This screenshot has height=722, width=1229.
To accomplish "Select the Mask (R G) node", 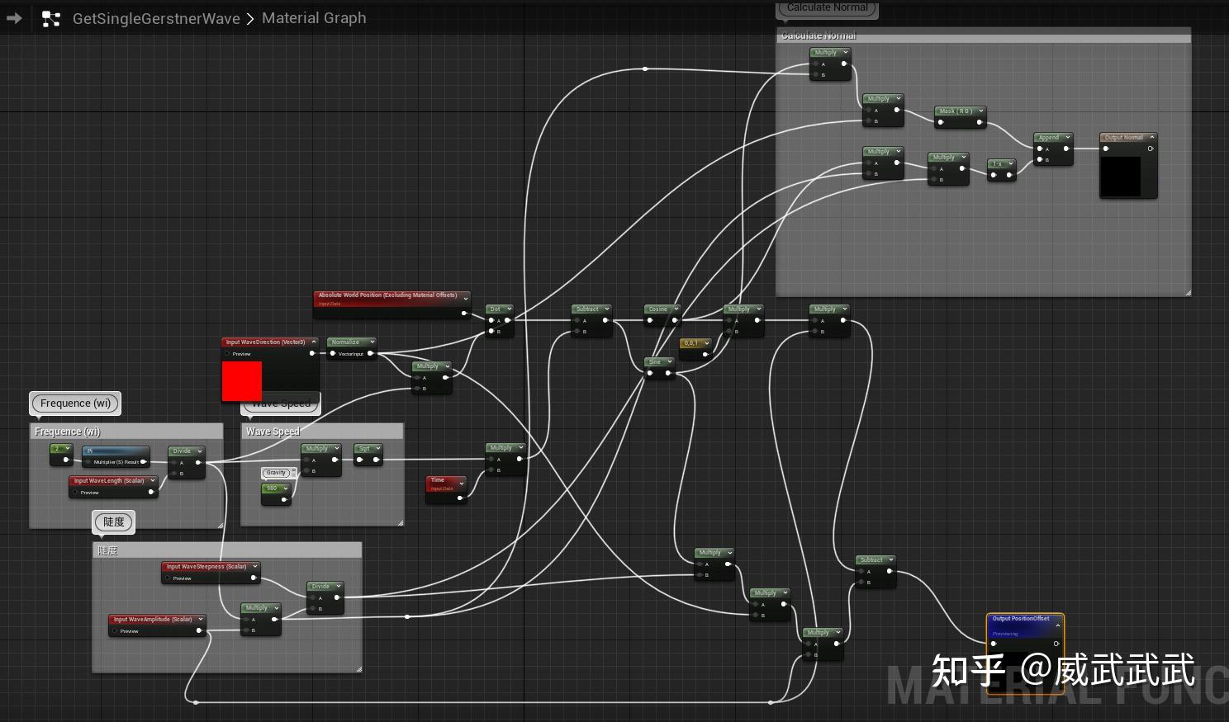I will click(956, 110).
